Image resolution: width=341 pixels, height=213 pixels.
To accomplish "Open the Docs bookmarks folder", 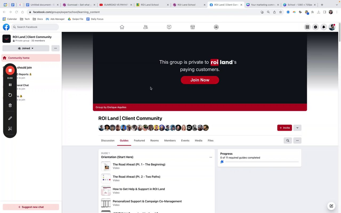I will point(38,19).
